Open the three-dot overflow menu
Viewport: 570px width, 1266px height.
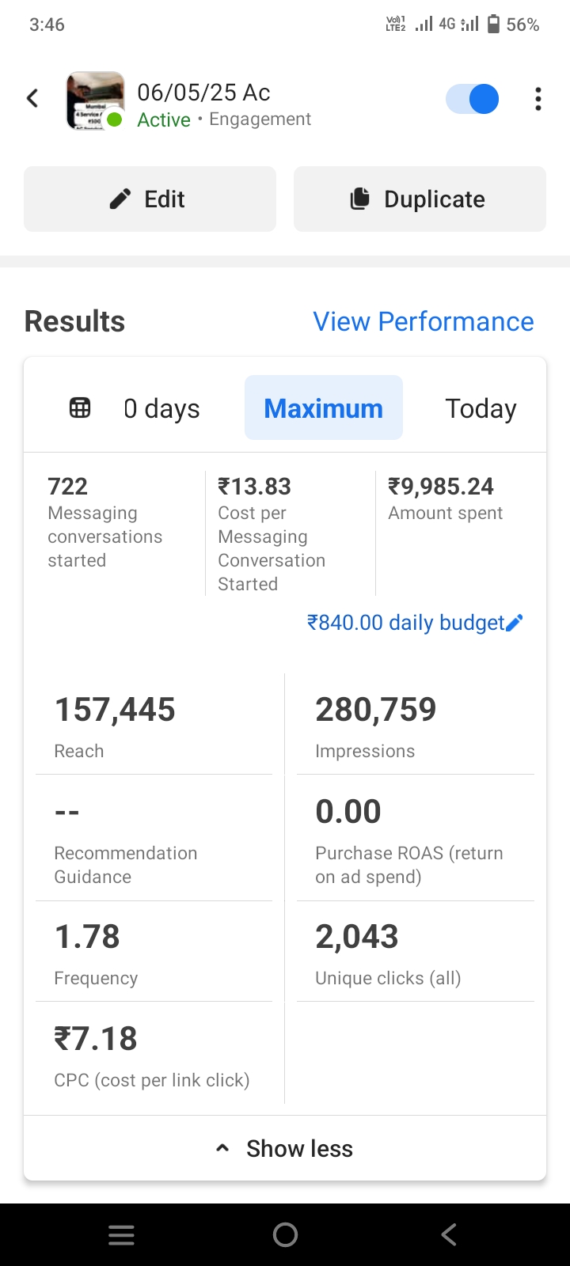tap(538, 99)
